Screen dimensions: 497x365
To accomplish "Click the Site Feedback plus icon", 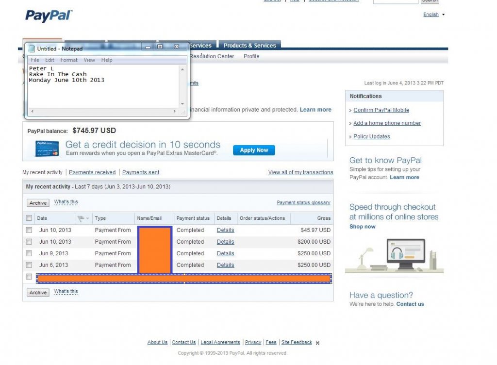I will pos(317,343).
